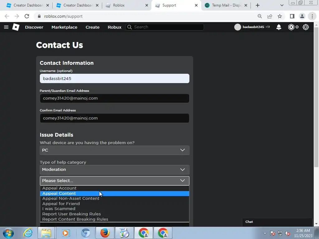Click the search magnifier icon in Roblox search
The width and height of the screenshot is (319, 239).
tap(129, 27)
